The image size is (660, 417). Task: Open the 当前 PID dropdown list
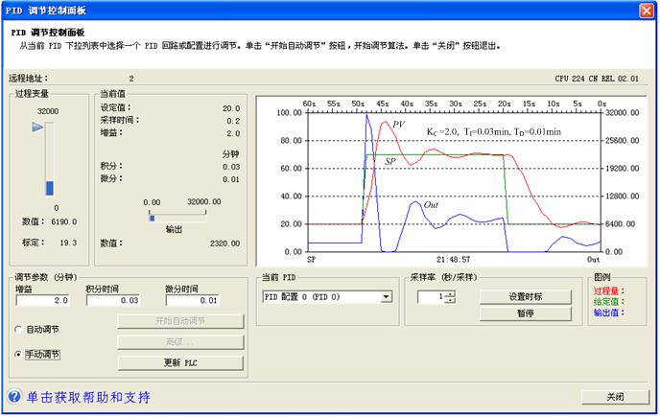[x=386, y=297]
